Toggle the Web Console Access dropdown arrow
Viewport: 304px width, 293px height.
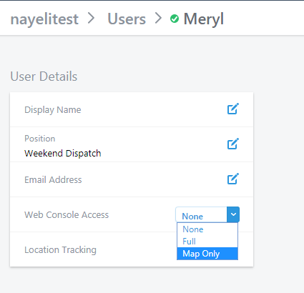[x=233, y=214]
